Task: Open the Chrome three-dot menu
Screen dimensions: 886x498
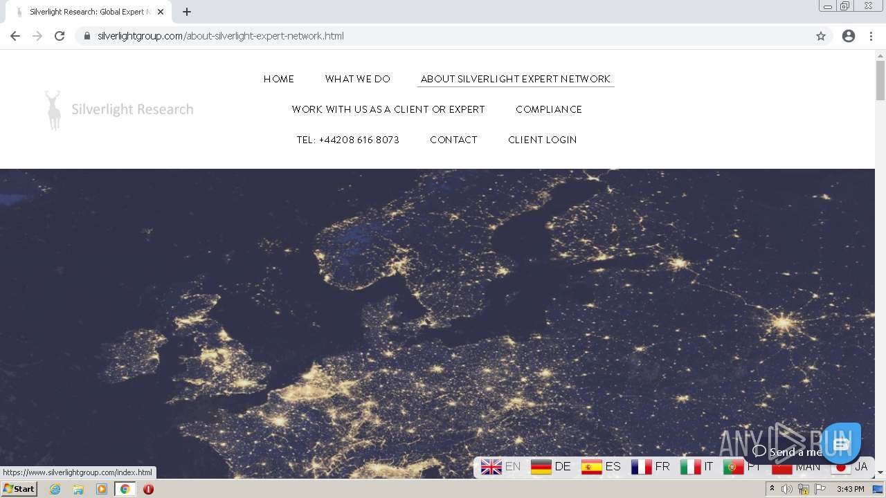Action: 871,36
